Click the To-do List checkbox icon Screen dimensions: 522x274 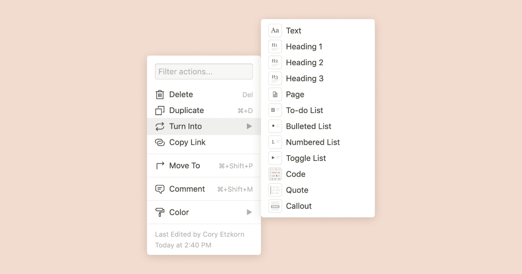(x=275, y=110)
